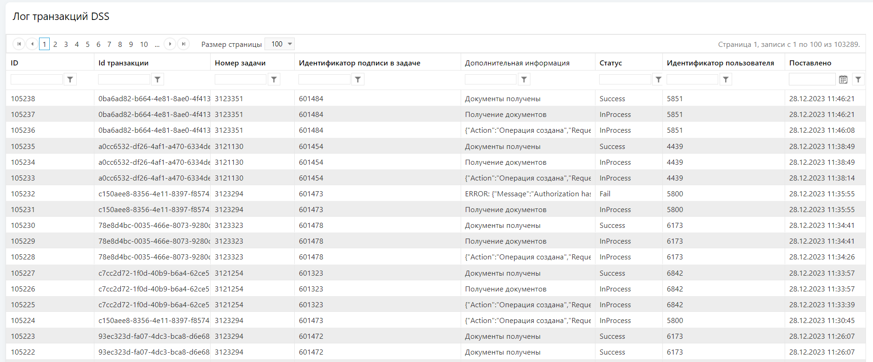Open filter menu for Поставлено column
The height and width of the screenshot is (362, 873).
(x=858, y=79)
